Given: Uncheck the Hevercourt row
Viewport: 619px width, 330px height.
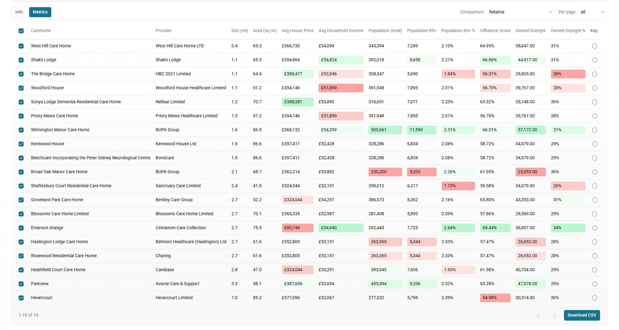Looking at the screenshot, I should (x=21, y=298).
